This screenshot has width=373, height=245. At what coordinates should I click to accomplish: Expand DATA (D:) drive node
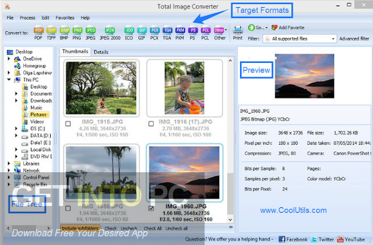pos(16,136)
